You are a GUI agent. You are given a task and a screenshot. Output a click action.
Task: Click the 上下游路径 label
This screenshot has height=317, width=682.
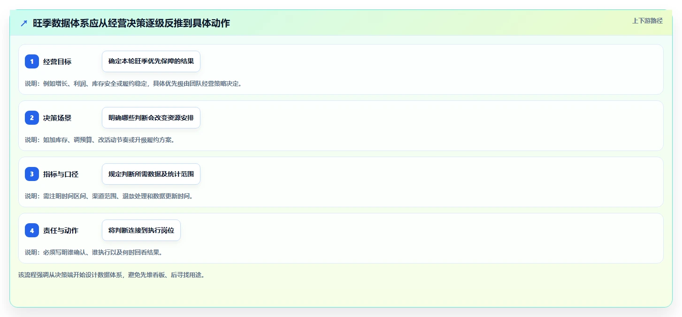(x=647, y=21)
